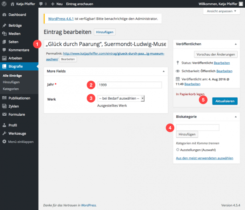The height and width of the screenshot is (210, 245).
Task: Click the Arbeiten image icon
Action: coord(4,58)
